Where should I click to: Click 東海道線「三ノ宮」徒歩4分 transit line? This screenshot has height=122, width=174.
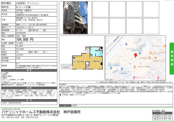click(27, 18)
